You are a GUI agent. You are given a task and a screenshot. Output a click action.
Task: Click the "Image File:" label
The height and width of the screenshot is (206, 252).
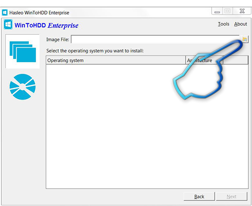pos(58,39)
